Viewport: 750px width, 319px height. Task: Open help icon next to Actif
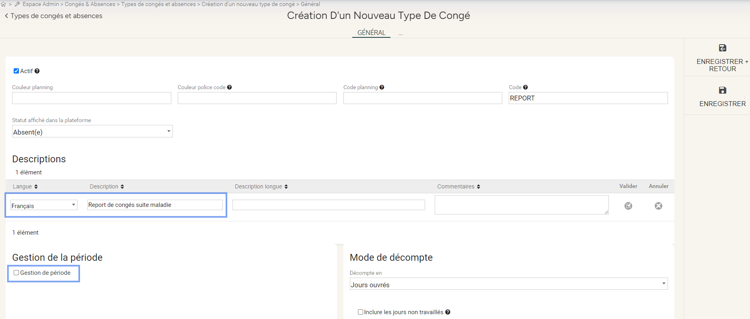37,71
